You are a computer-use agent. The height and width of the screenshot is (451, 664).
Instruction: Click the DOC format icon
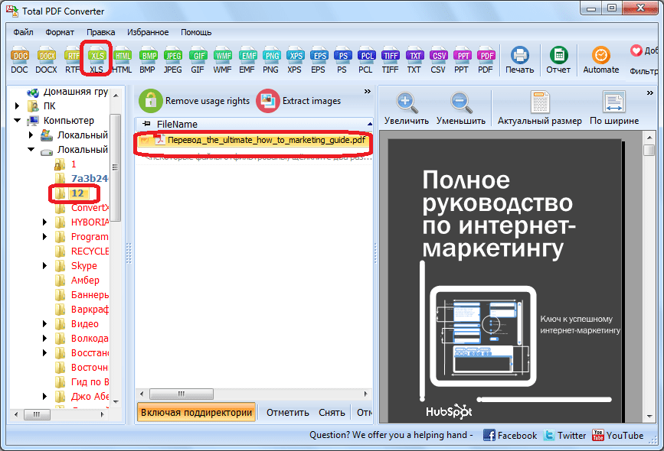(20, 57)
